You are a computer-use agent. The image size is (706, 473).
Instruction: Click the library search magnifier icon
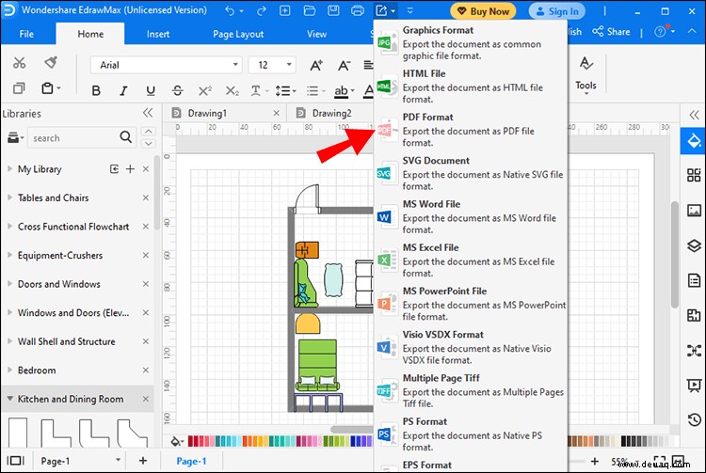click(x=126, y=137)
